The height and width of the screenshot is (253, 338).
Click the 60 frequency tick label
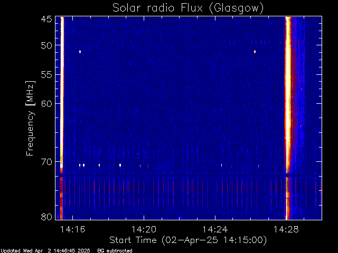click(46, 104)
